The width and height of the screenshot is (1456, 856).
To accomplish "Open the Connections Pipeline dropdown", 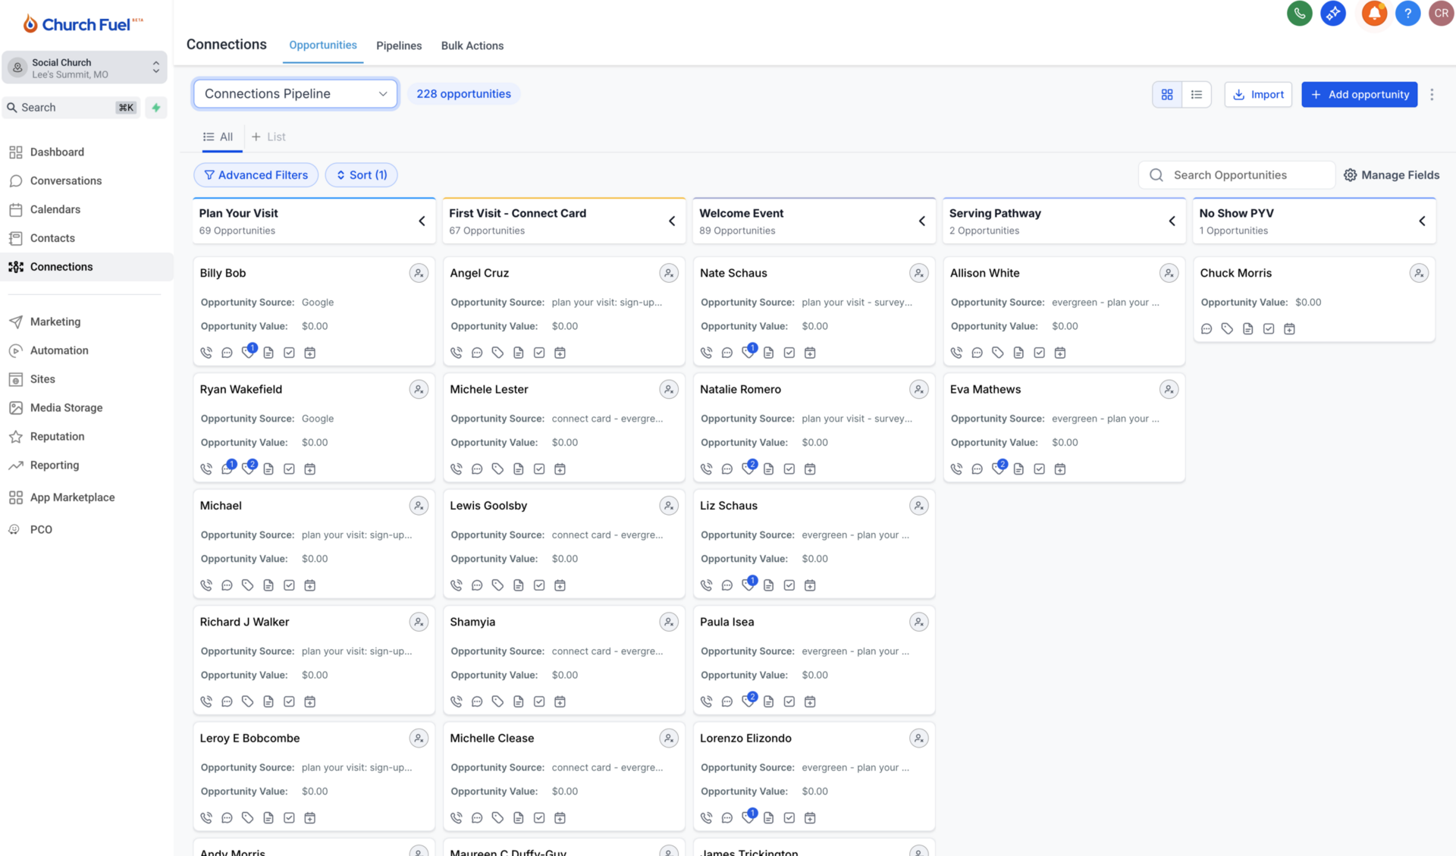I will 295,94.
